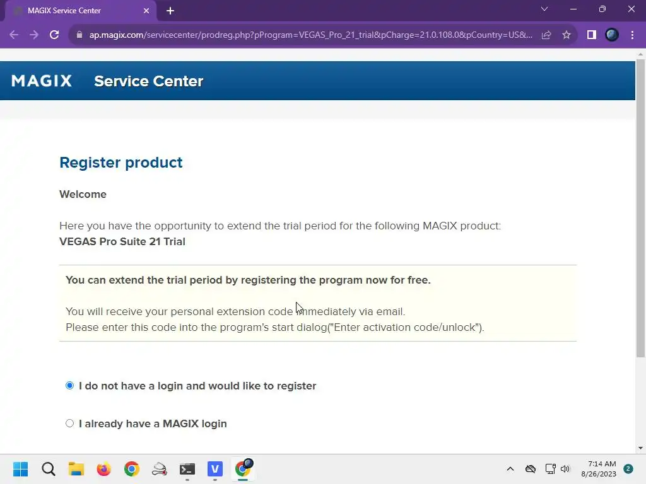Click the volume speaker tray icon
The image size is (646, 484).
pyautogui.click(x=565, y=469)
